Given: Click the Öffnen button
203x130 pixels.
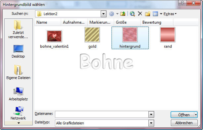Looking at the screenshot, I should tap(182, 115).
